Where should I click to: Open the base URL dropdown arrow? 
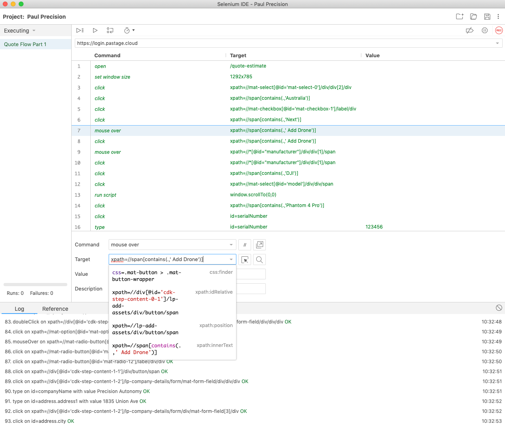point(497,43)
